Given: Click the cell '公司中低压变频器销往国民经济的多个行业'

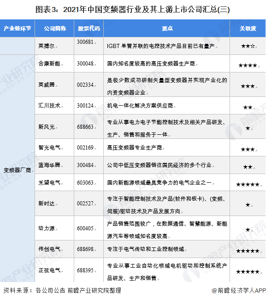Looking at the screenshot, I should point(159,165).
